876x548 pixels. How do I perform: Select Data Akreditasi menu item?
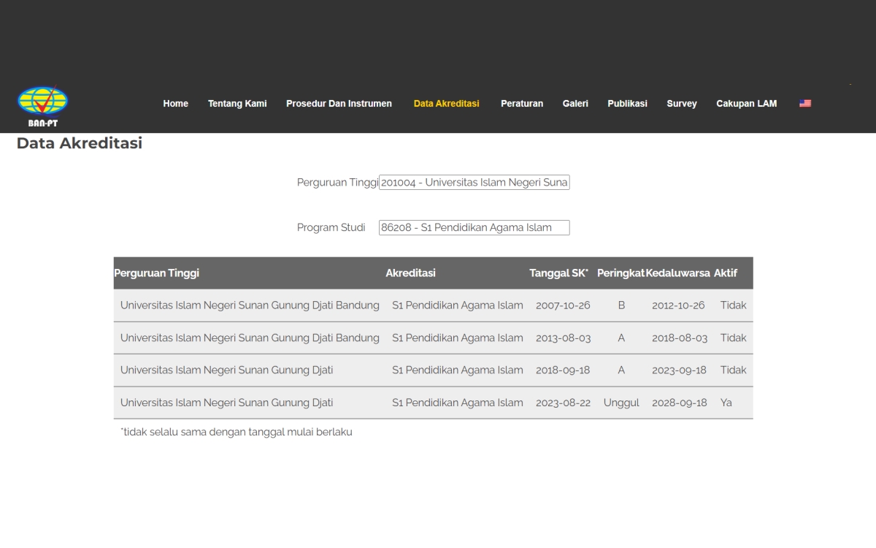446,104
